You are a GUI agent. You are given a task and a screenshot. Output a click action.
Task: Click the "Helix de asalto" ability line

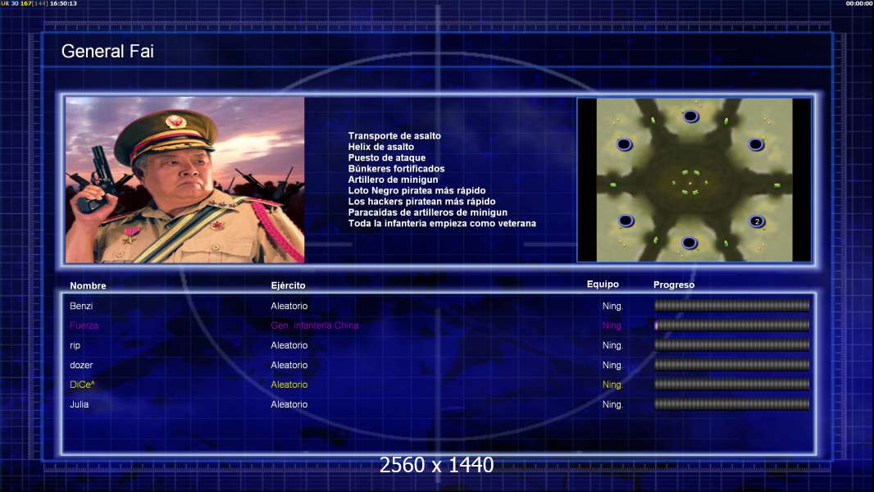point(381,147)
